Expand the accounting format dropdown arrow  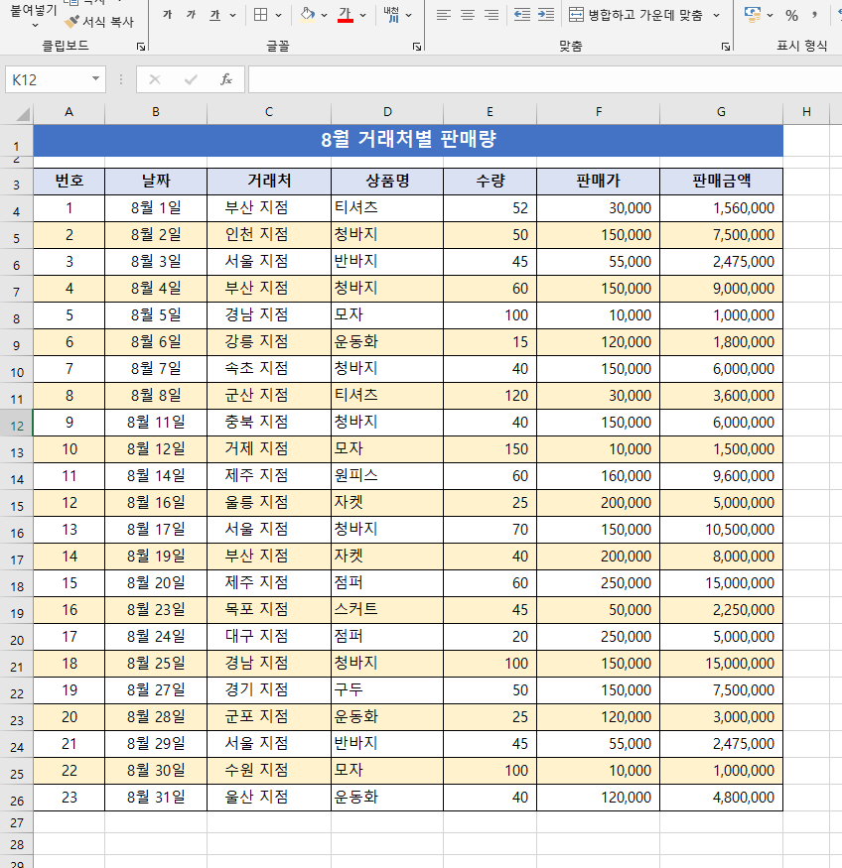tap(770, 16)
